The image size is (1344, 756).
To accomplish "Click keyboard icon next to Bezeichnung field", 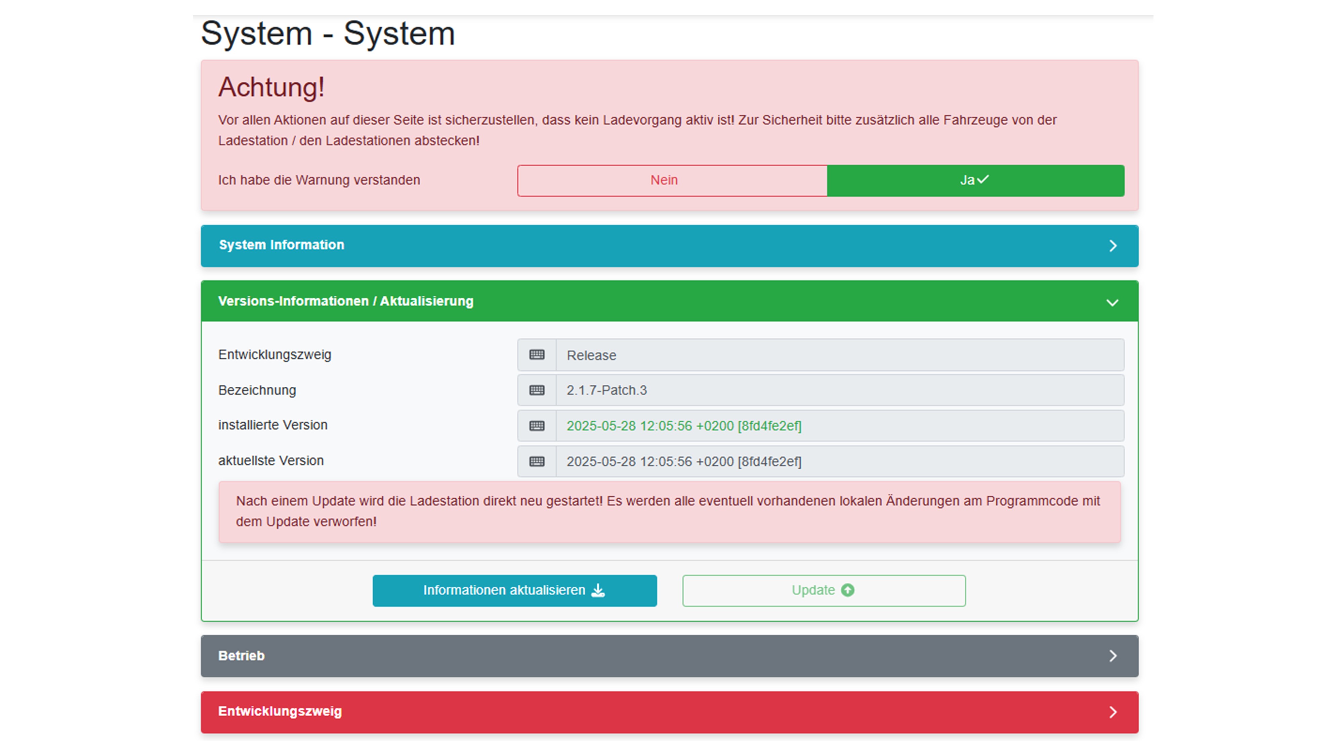I will tap(536, 390).
